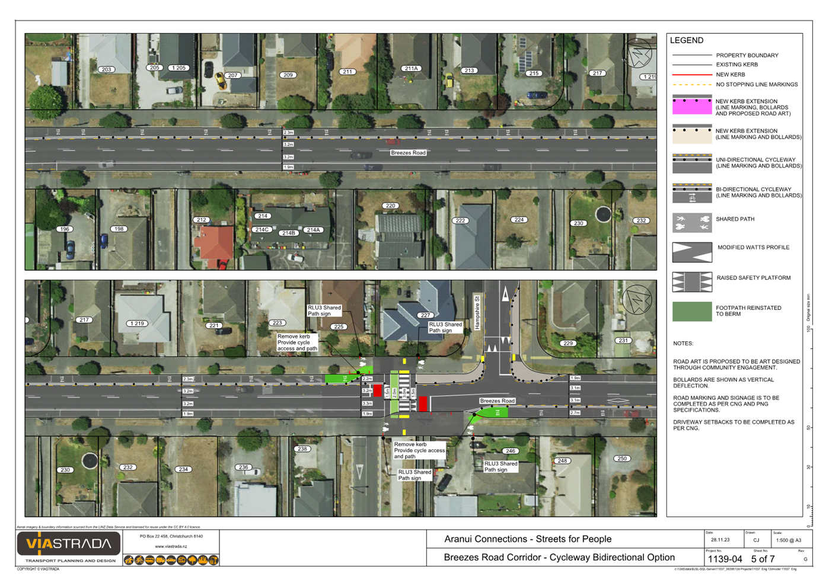
Task: Click project number 1139-04
Action: click(725, 559)
